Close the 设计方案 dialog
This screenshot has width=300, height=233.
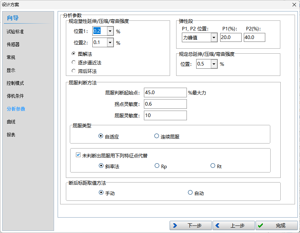click(x=294, y=5)
